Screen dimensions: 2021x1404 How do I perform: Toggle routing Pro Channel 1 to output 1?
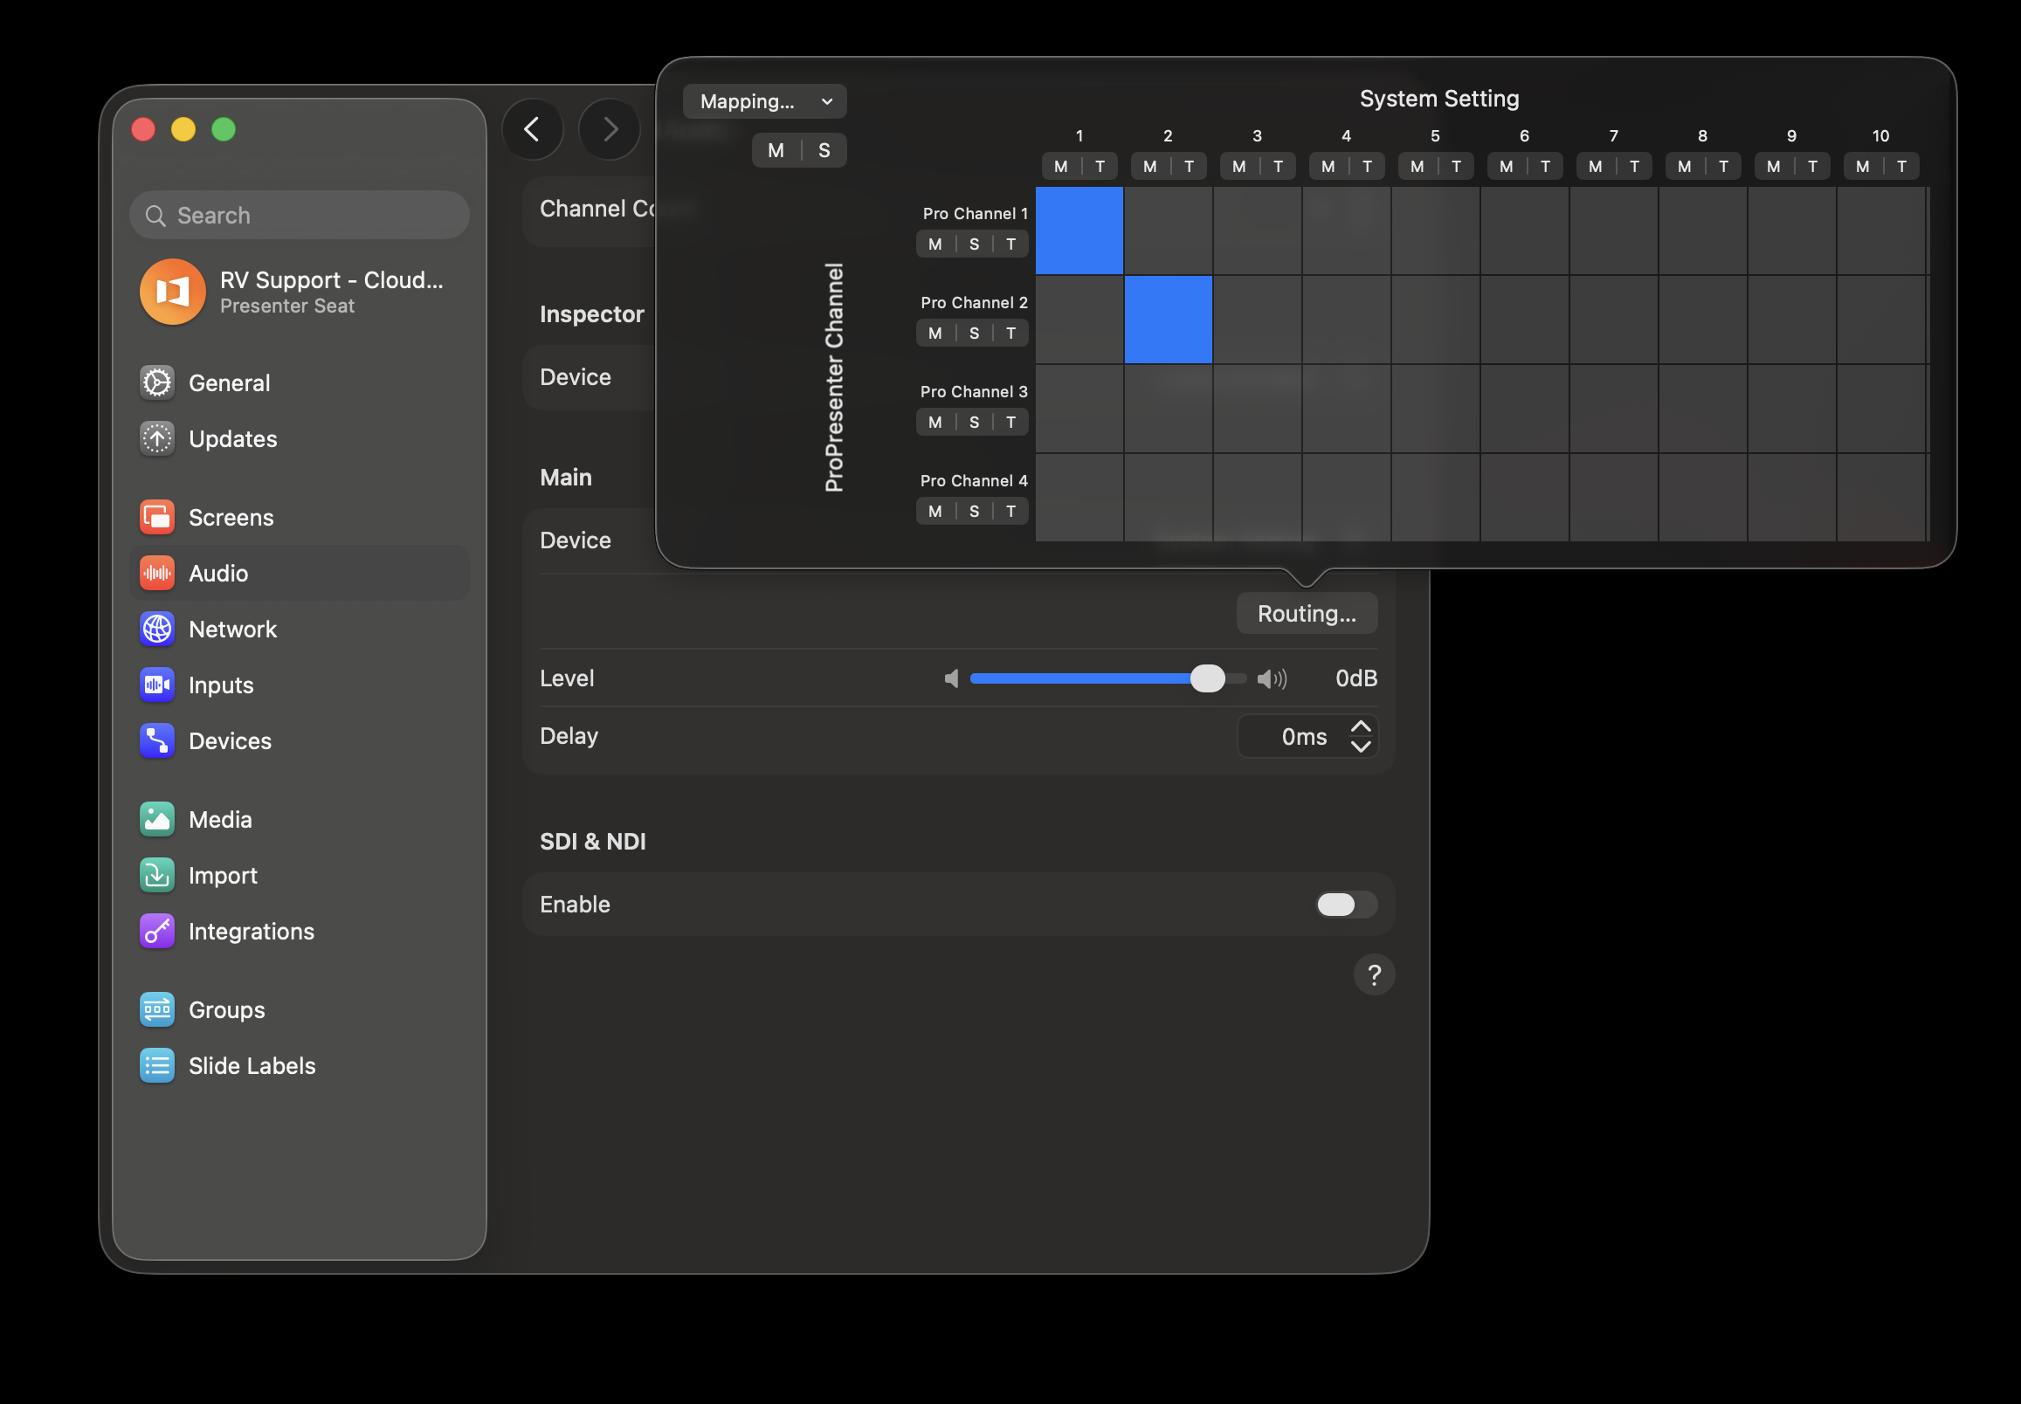[1079, 231]
